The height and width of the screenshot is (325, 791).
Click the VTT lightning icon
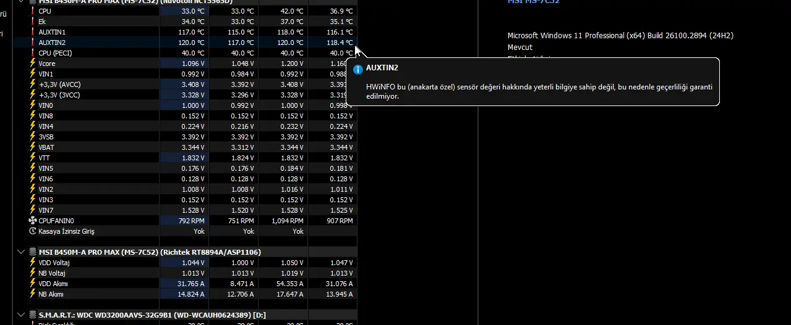click(x=33, y=158)
